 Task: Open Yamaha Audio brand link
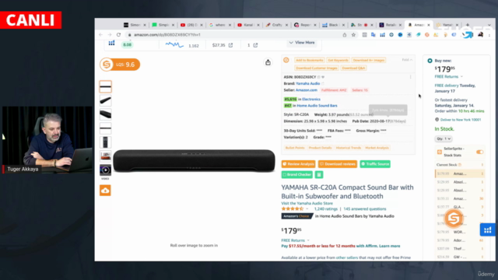[x=308, y=83]
